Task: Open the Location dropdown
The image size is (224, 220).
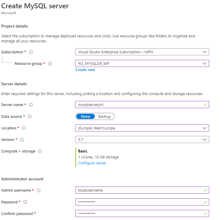Action: pos(142,128)
